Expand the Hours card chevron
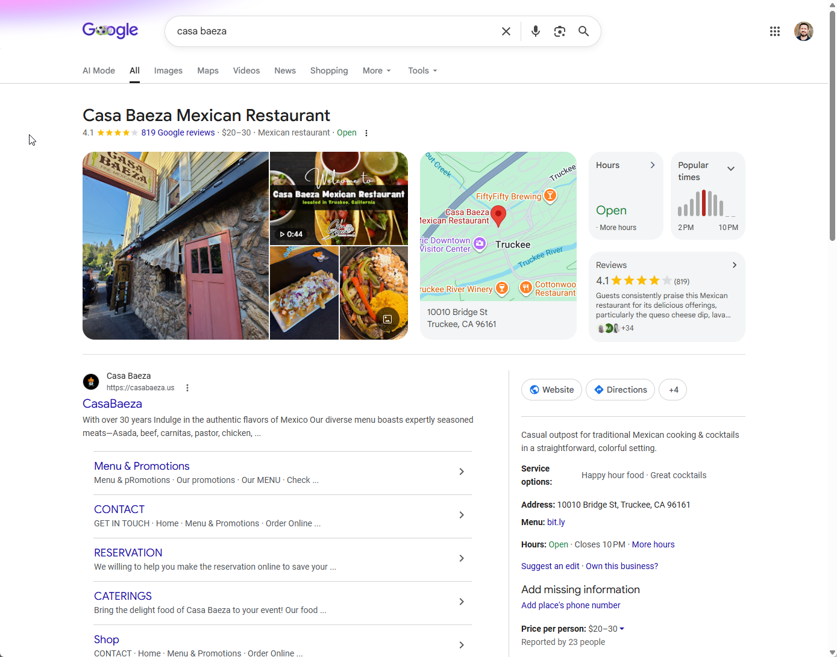 coord(653,165)
